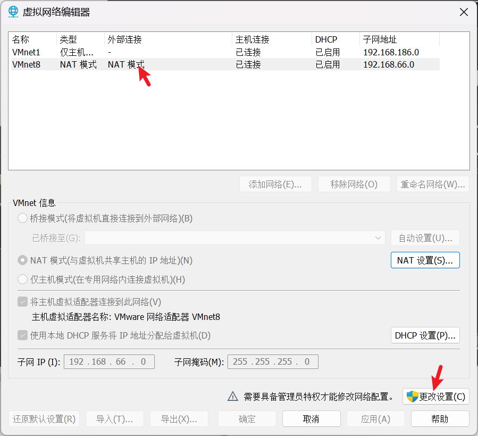Click subnet address 192.168.66.0 cell
The width and height of the screenshot is (478, 436).
coord(389,64)
